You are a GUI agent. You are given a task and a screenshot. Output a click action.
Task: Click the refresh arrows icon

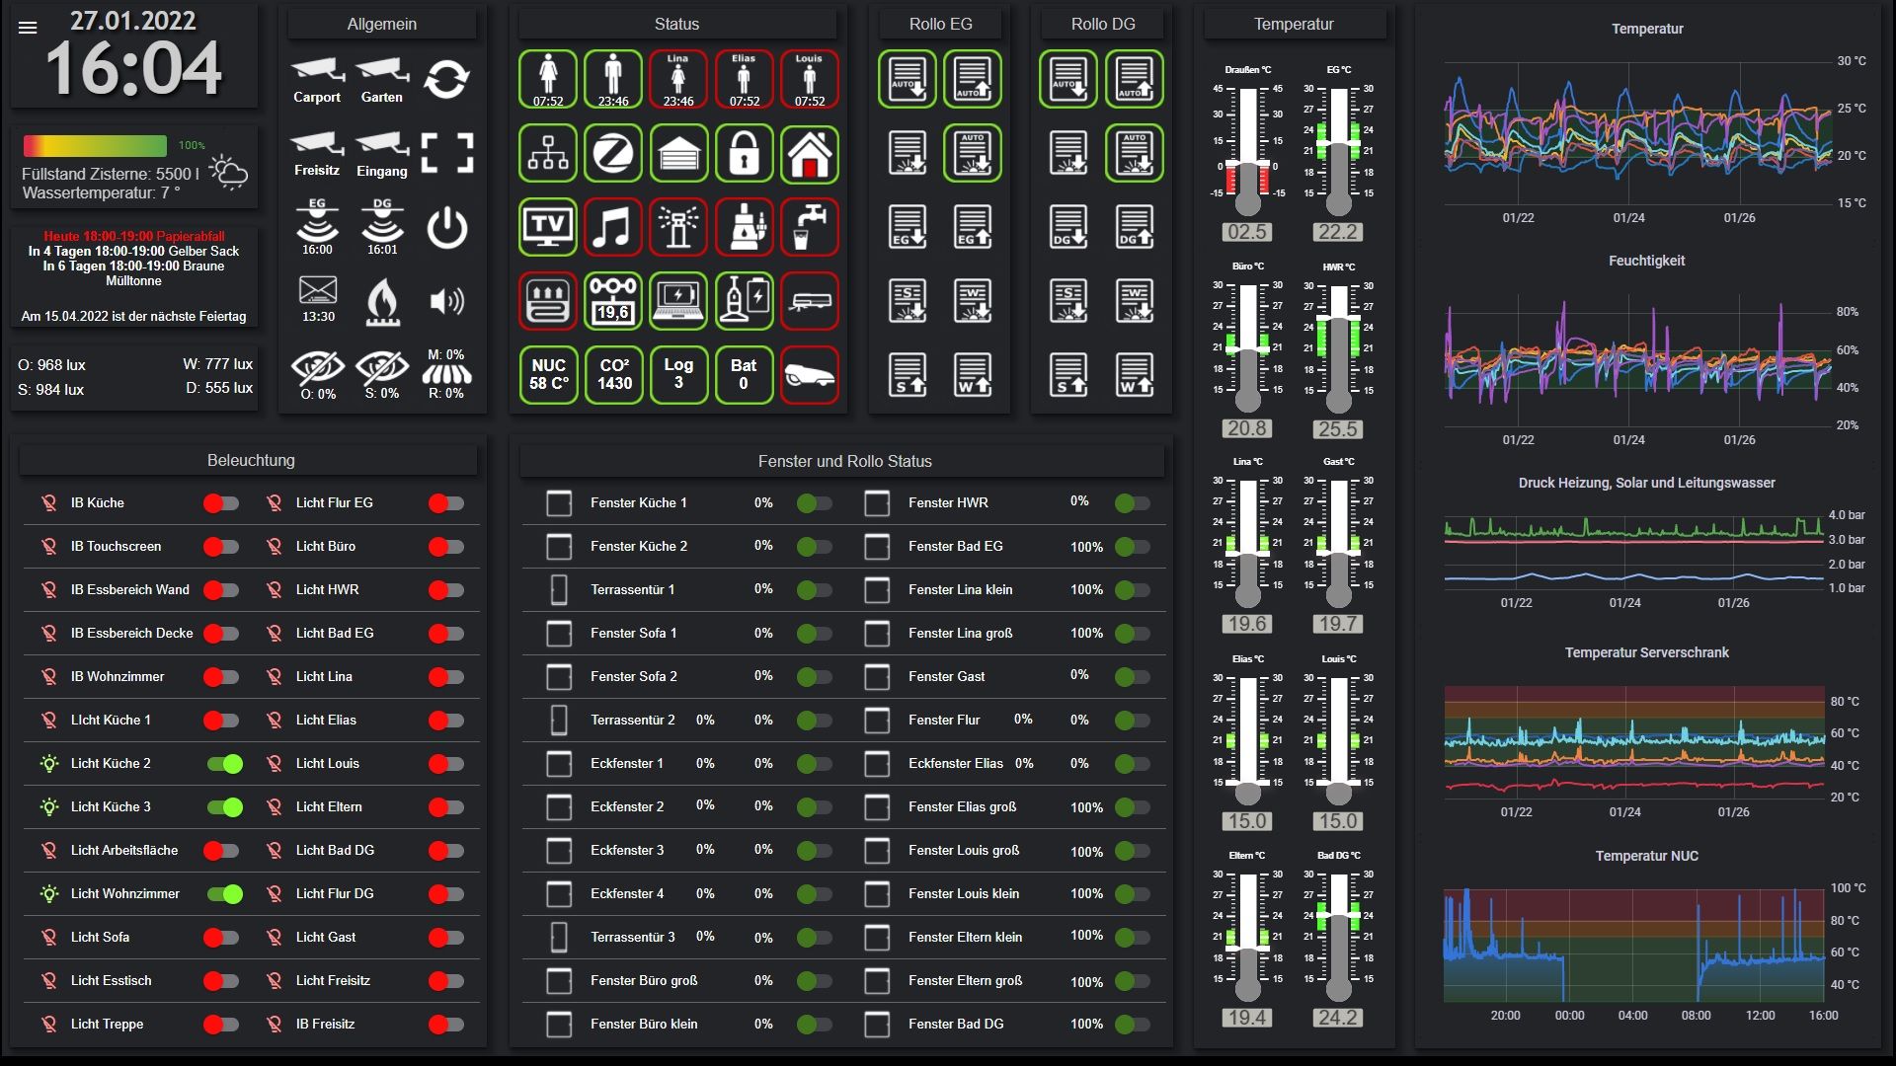click(x=446, y=79)
